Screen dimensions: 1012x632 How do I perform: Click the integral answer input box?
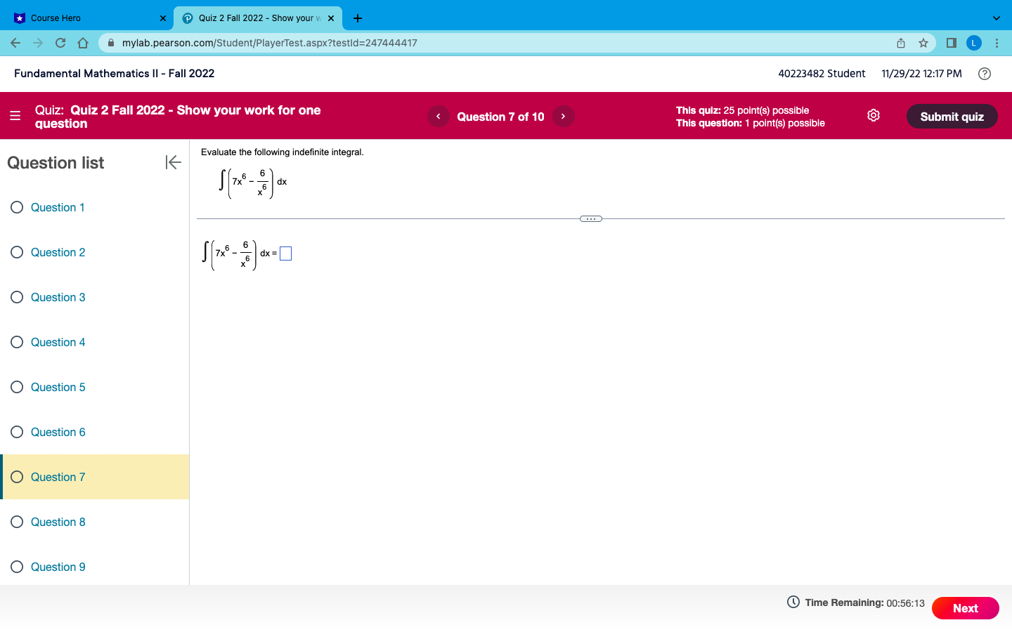[x=285, y=253]
